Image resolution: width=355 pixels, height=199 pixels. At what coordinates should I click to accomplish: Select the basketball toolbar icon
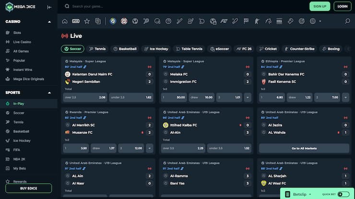[168, 21]
